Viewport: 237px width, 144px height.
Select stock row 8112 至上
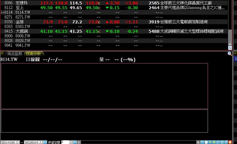114,8
